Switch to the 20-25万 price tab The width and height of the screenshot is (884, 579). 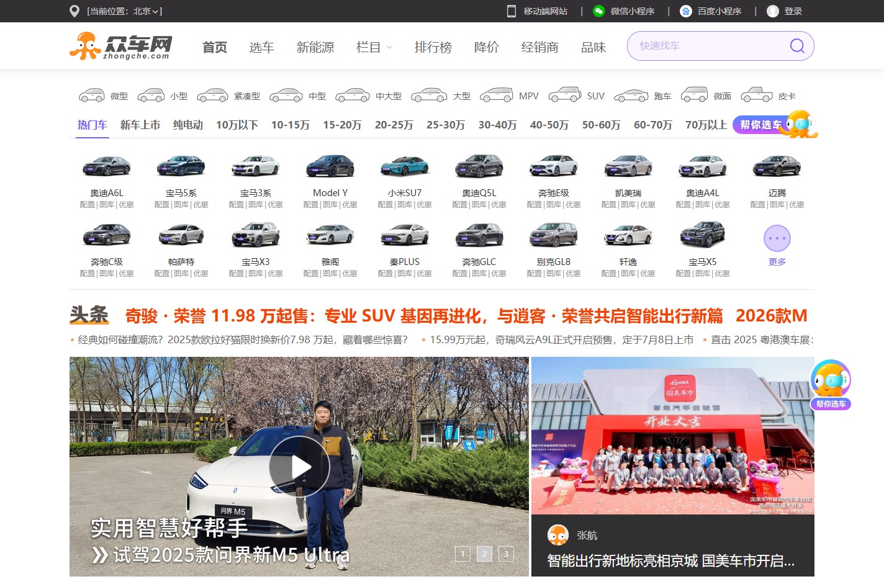[394, 125]
